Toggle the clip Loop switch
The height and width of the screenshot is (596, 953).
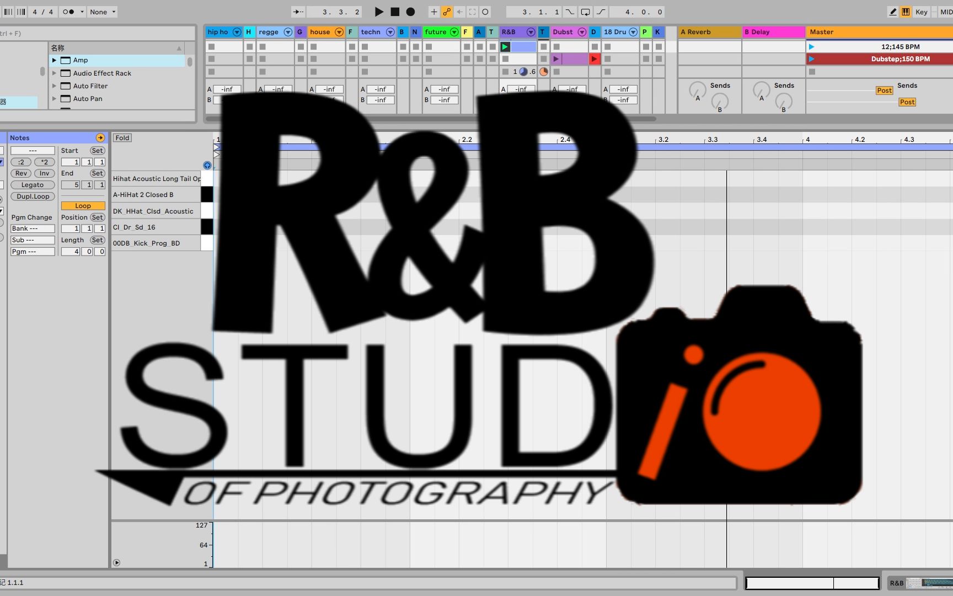83,206
